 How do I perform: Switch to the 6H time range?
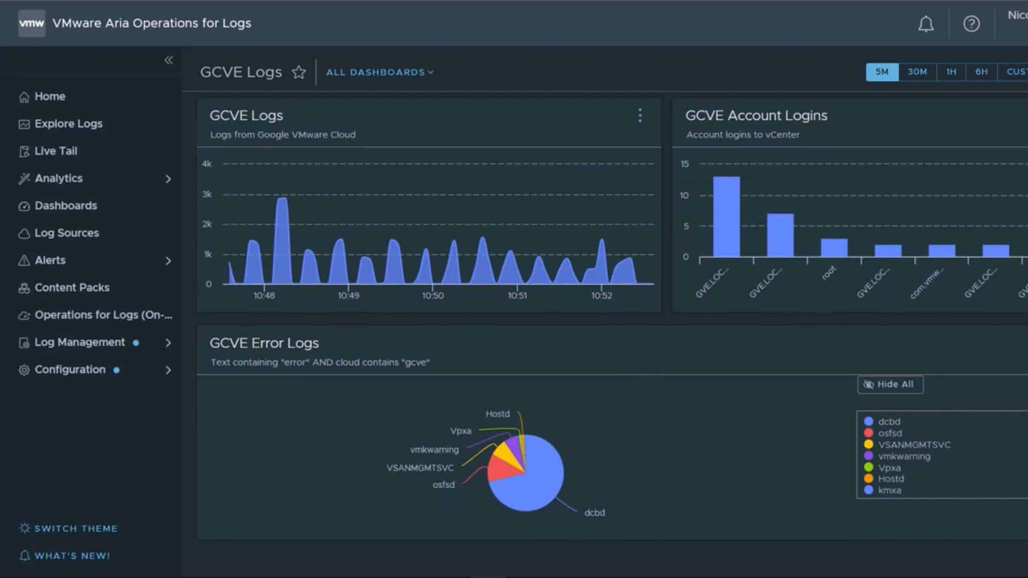[x=981, y=72]
